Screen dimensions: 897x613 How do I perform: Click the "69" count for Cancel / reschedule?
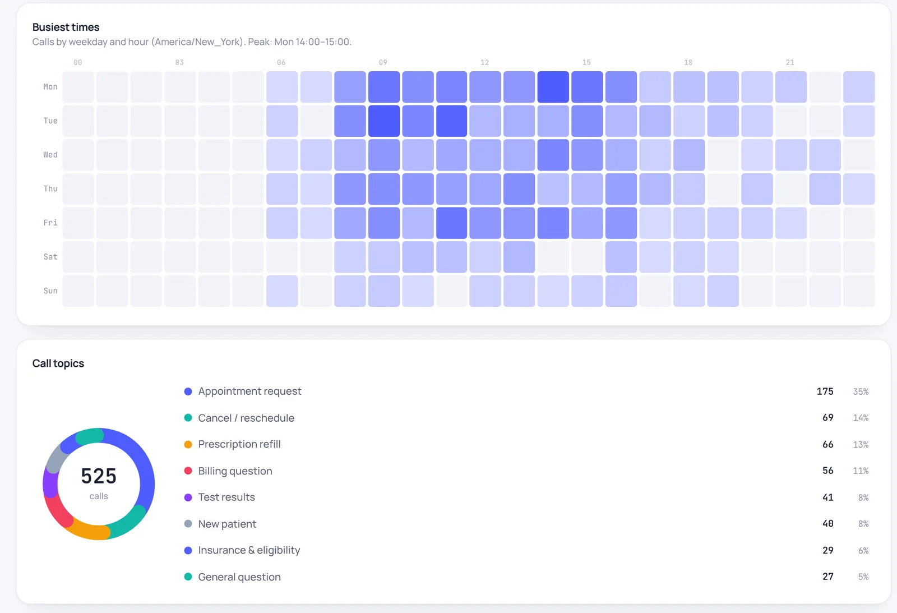(x=828, y=418)
